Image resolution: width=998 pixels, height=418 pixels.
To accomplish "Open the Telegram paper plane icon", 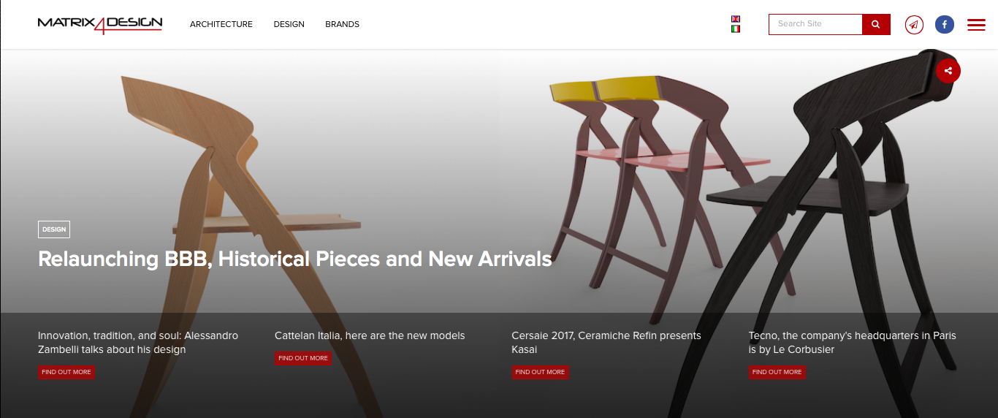I will (x=914, y=24).
